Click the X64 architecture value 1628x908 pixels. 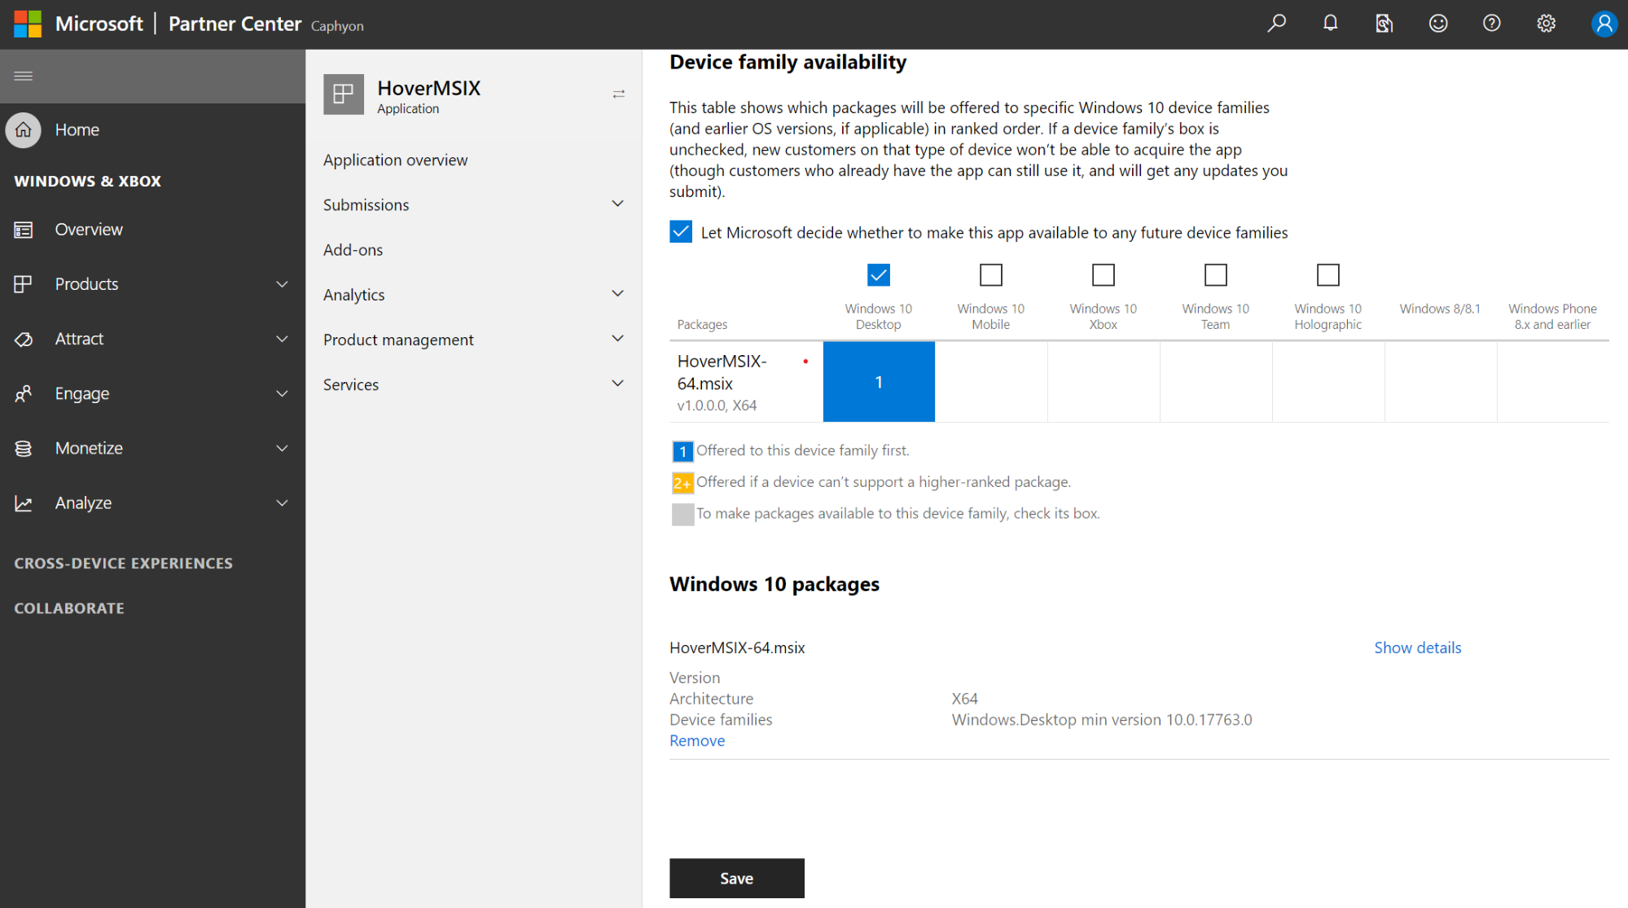(x=964, y=699)
